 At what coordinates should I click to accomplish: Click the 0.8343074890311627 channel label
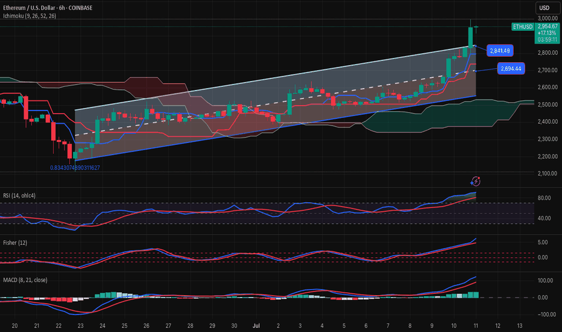click(x=75, y=168)
